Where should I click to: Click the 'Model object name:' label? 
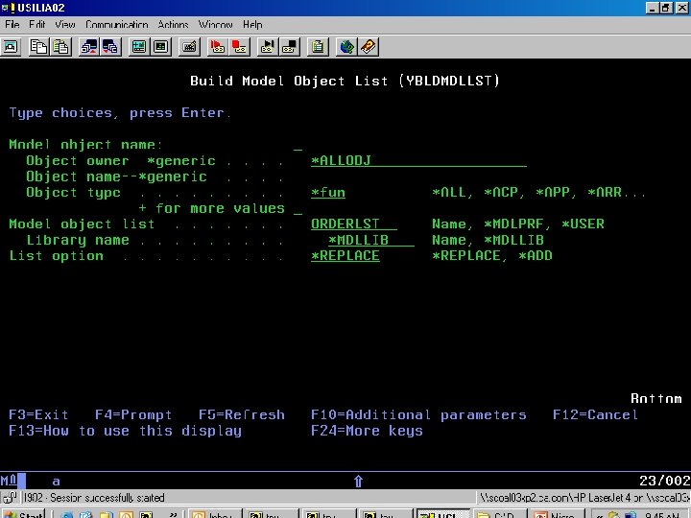86,145
